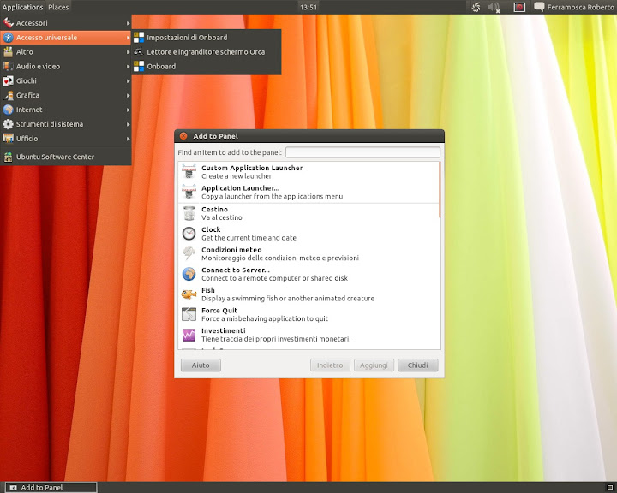Click the applet list vertical scrollbar
The height and width of the screenshot is (493, 617).
[440, 190]
